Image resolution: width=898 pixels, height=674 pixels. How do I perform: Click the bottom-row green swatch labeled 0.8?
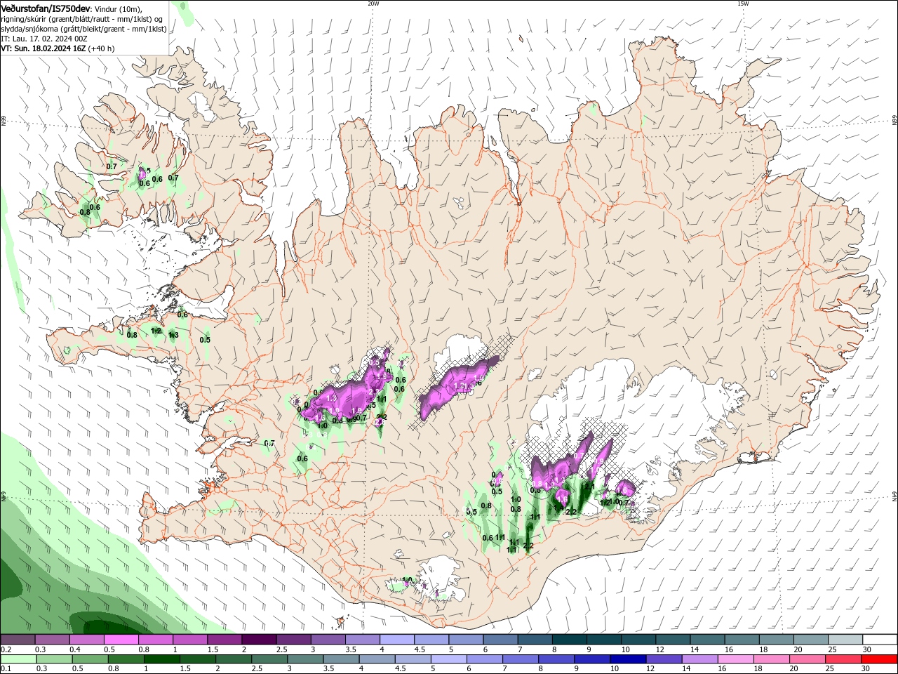click(126, 659)
